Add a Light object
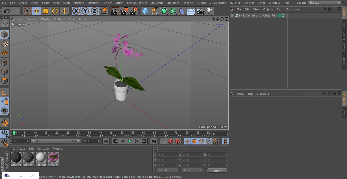347x179 pixels. (x=209, y=11)
